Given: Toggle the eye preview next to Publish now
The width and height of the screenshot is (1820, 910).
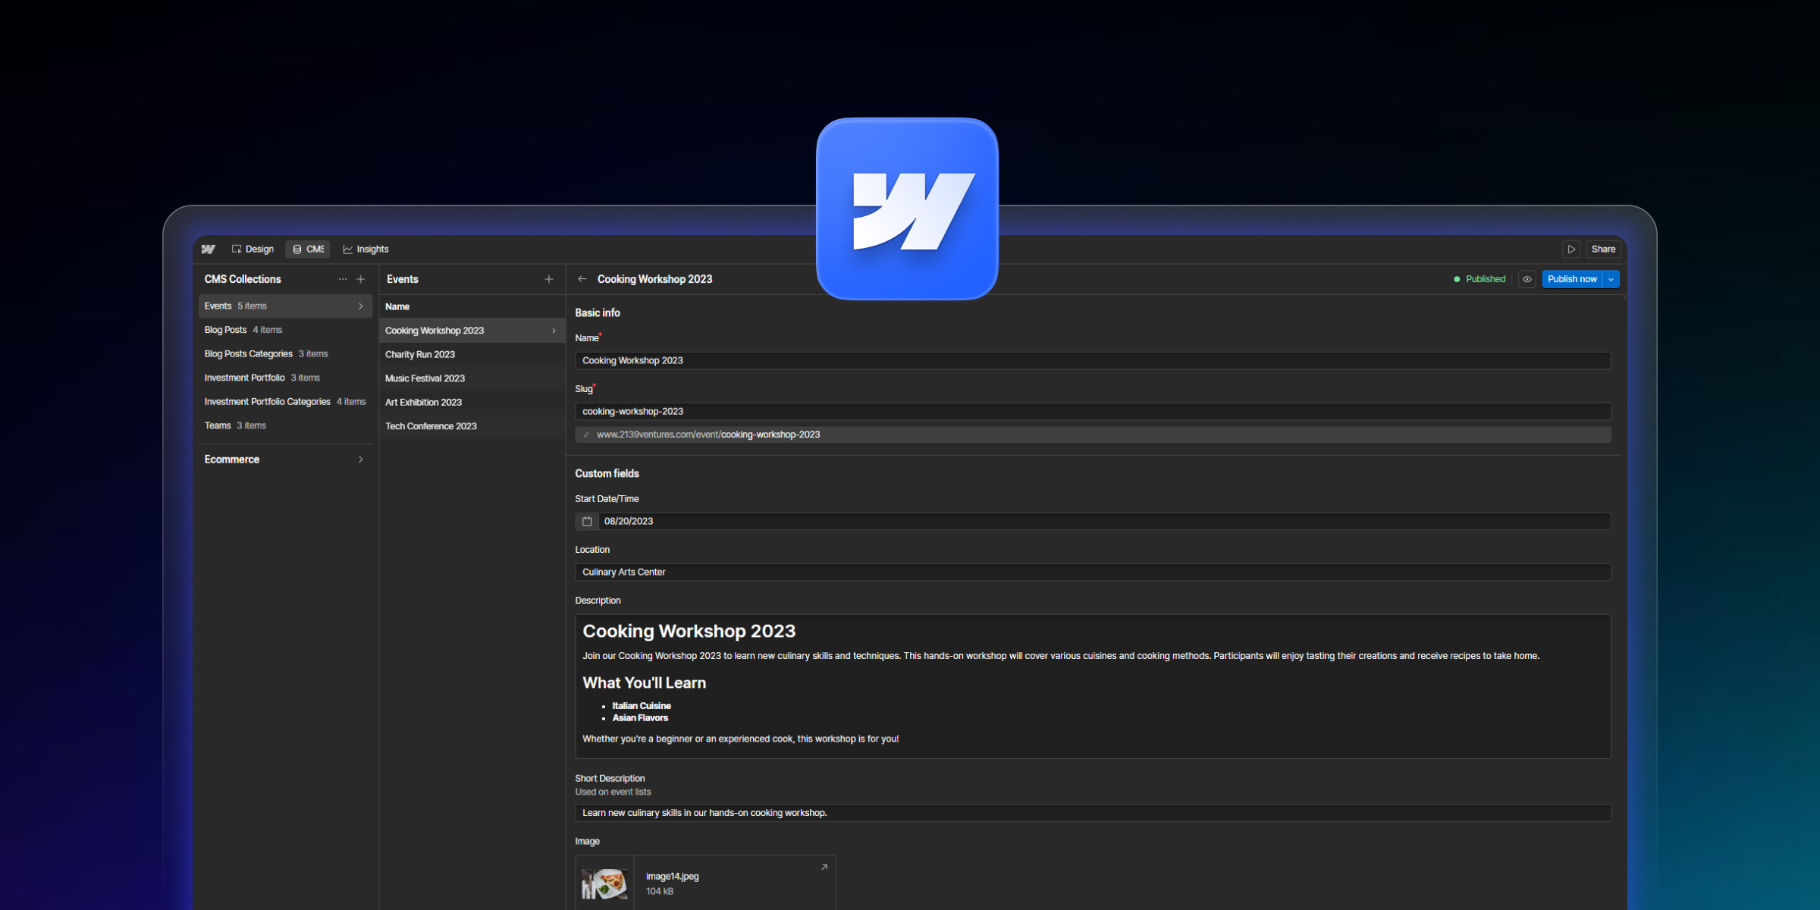Looking at the screenshot, I should click(x=1527, y=279).
